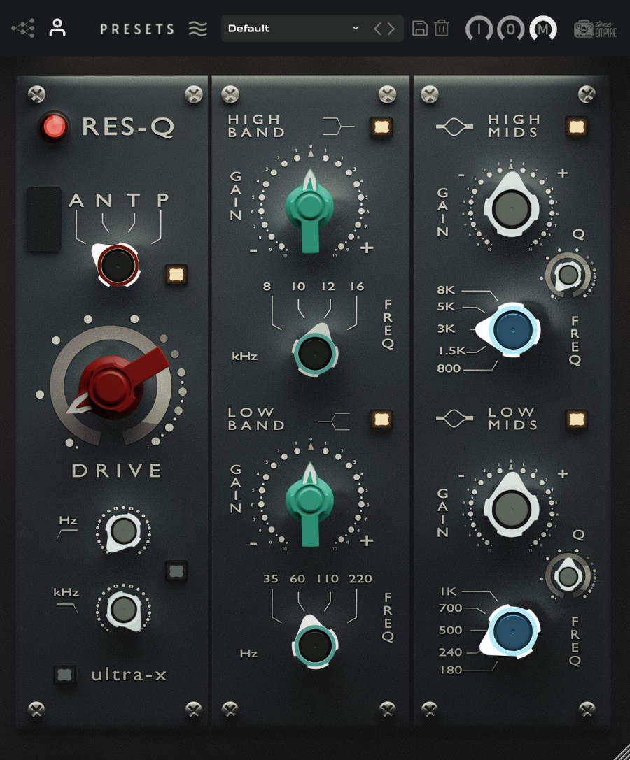This screenshot has height=760, width=630.
Task: Click the LOW MIDS blue frequency knob
Action: click(x=512, y=631)
